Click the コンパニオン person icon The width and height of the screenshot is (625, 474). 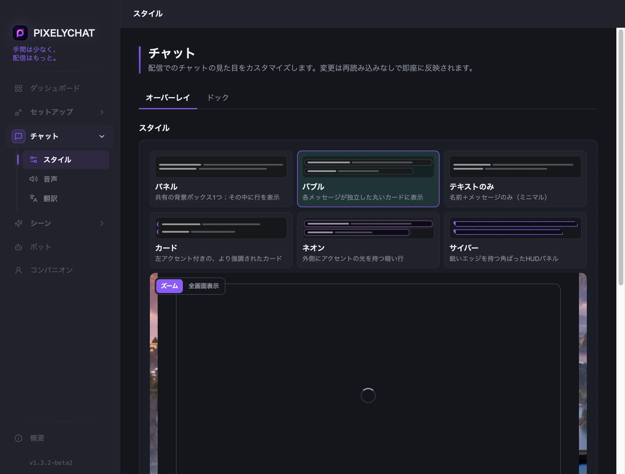(19, 270)
